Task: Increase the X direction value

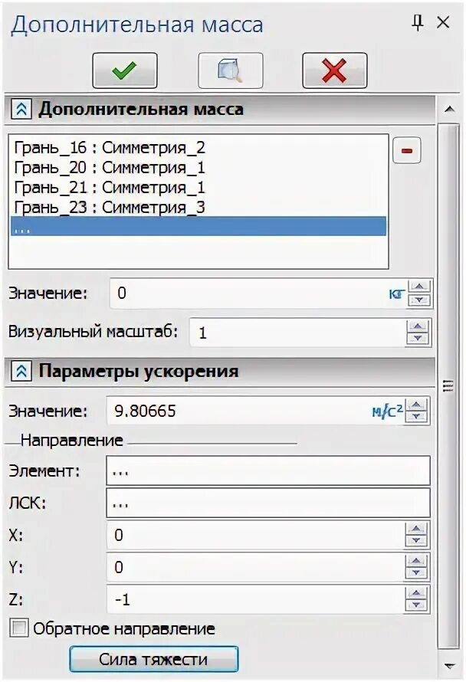Action: (416, 529)
